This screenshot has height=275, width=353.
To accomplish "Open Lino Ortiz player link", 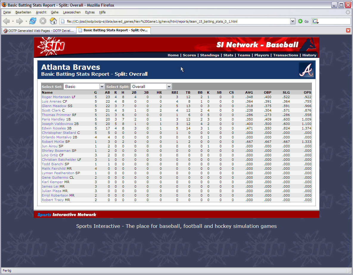I will [50, 155].
